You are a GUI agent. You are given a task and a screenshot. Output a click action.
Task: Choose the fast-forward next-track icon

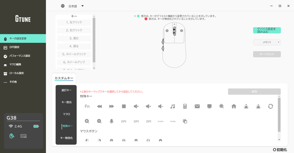tap(112, 106)
